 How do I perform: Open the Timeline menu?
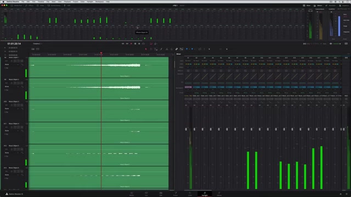pyautogui.click(x=41, y=2)
